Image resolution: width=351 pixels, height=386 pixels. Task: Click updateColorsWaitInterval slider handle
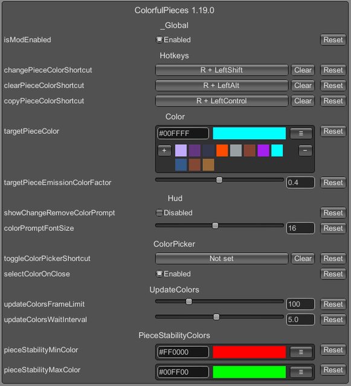pyautogui.click(x=216, y=317)
